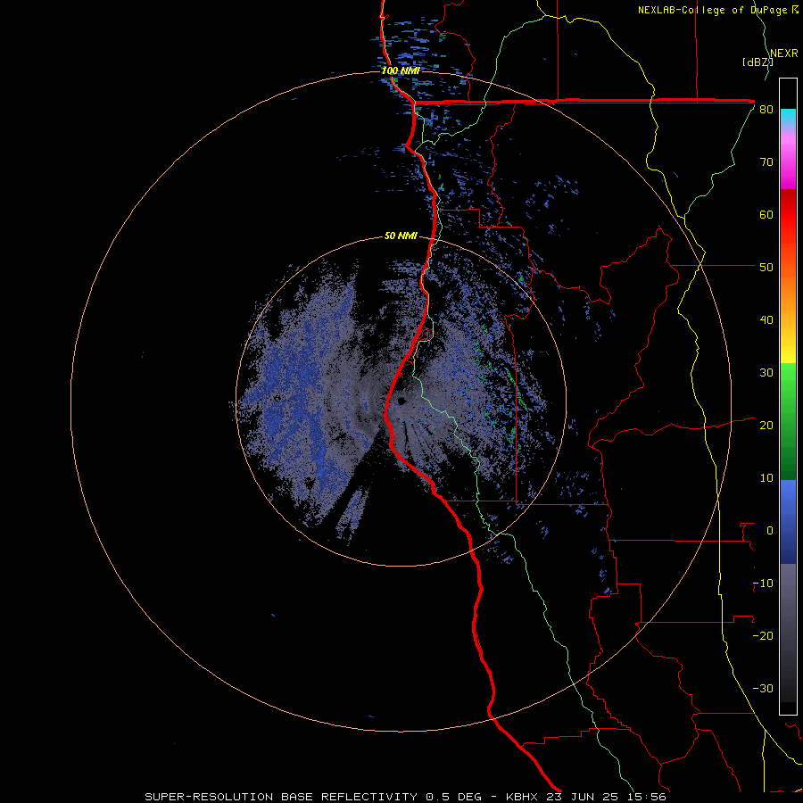Click the 20 value on dBZ scale
This screenshot has height=803, width=803.
[x=766, y=425]
